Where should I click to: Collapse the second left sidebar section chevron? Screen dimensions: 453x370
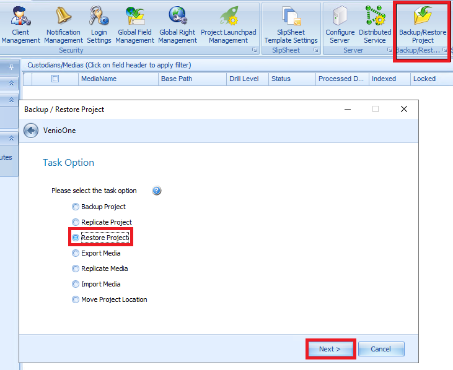tap(11, 100)
